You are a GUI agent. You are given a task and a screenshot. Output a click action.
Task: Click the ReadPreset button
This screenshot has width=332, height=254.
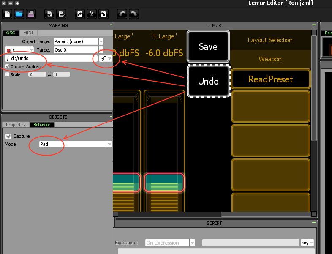[271, 79]
